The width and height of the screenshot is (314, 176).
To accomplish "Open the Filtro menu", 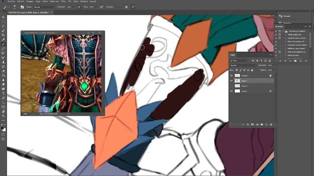I will coord(63,1).
